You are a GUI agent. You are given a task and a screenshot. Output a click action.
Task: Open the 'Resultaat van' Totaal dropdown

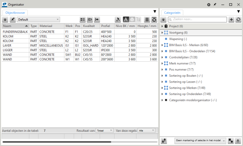click(105, 130)
